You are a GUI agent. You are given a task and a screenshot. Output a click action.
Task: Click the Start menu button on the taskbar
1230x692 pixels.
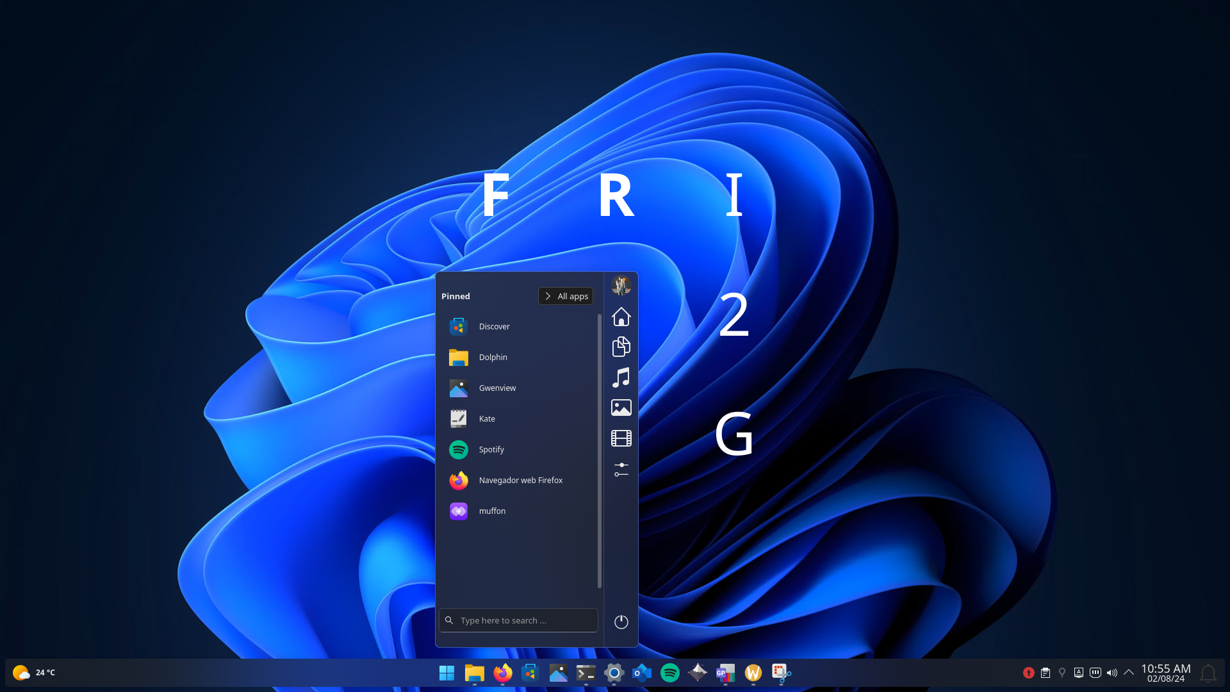pos(447,673)
